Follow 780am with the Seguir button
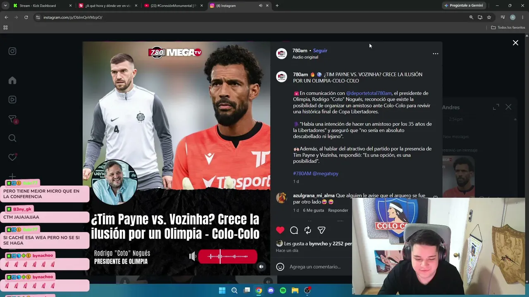Image resolution: width=529 pixels, height=297 pixels. pos(320,51)
